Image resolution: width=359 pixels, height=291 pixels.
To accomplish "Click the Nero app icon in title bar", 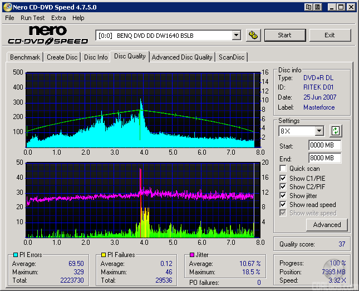I will click(7, 7).
